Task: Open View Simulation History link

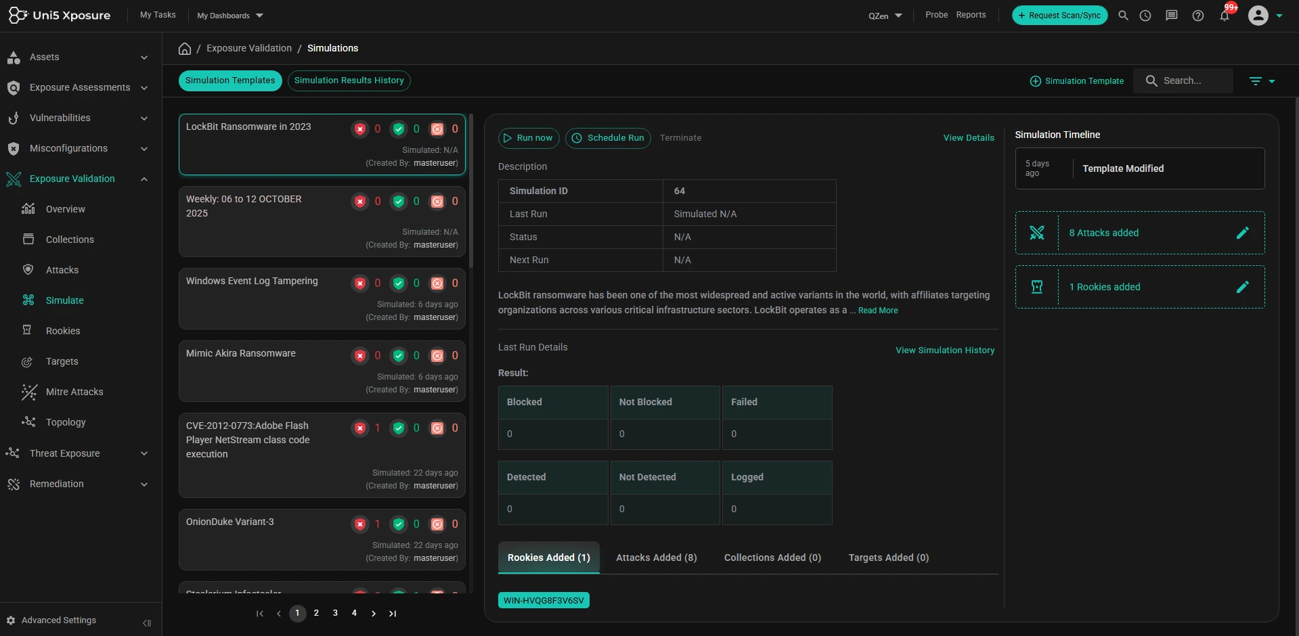Action: click(946, 350)
